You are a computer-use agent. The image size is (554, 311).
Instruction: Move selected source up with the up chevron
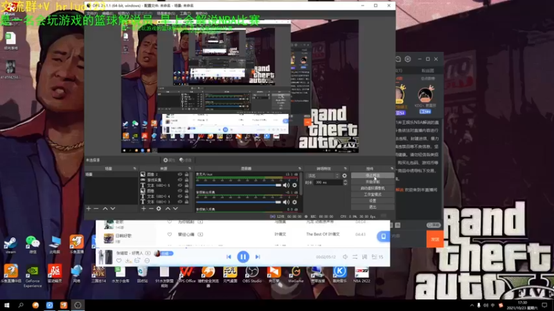(x=168, y=209)
